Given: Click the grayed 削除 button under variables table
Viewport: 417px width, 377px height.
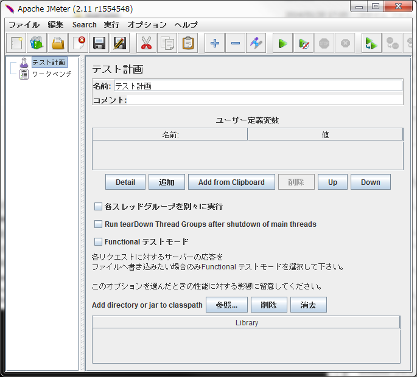Looking at the screenshot, I should [296, 182].
